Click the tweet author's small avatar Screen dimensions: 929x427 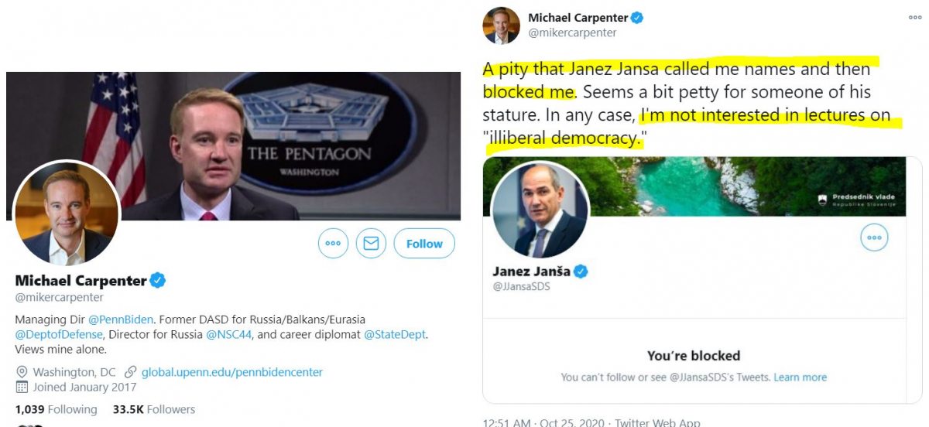pos(501,25)
